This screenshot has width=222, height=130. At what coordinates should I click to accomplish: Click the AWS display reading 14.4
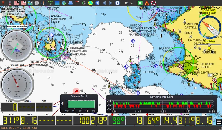169,120
